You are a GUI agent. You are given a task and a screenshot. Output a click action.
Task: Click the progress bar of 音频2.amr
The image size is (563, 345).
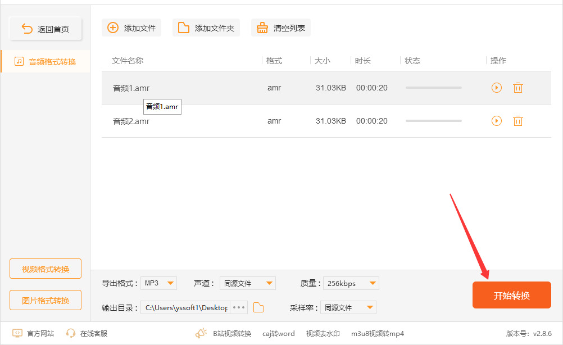[x=434, y=121]
